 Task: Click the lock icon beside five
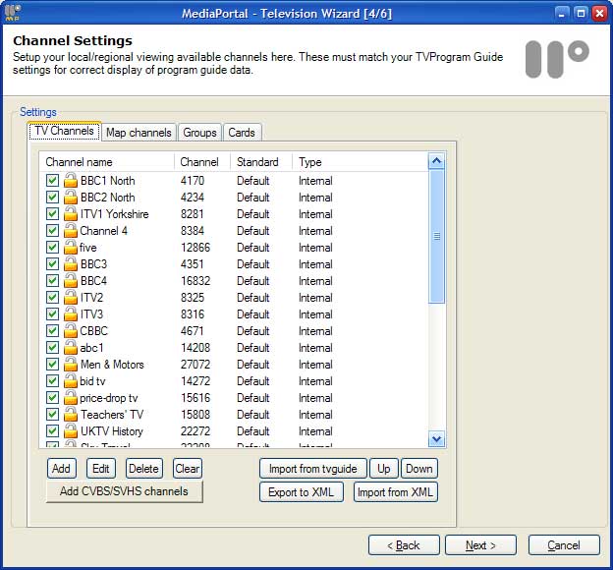(x=71, y=248)
